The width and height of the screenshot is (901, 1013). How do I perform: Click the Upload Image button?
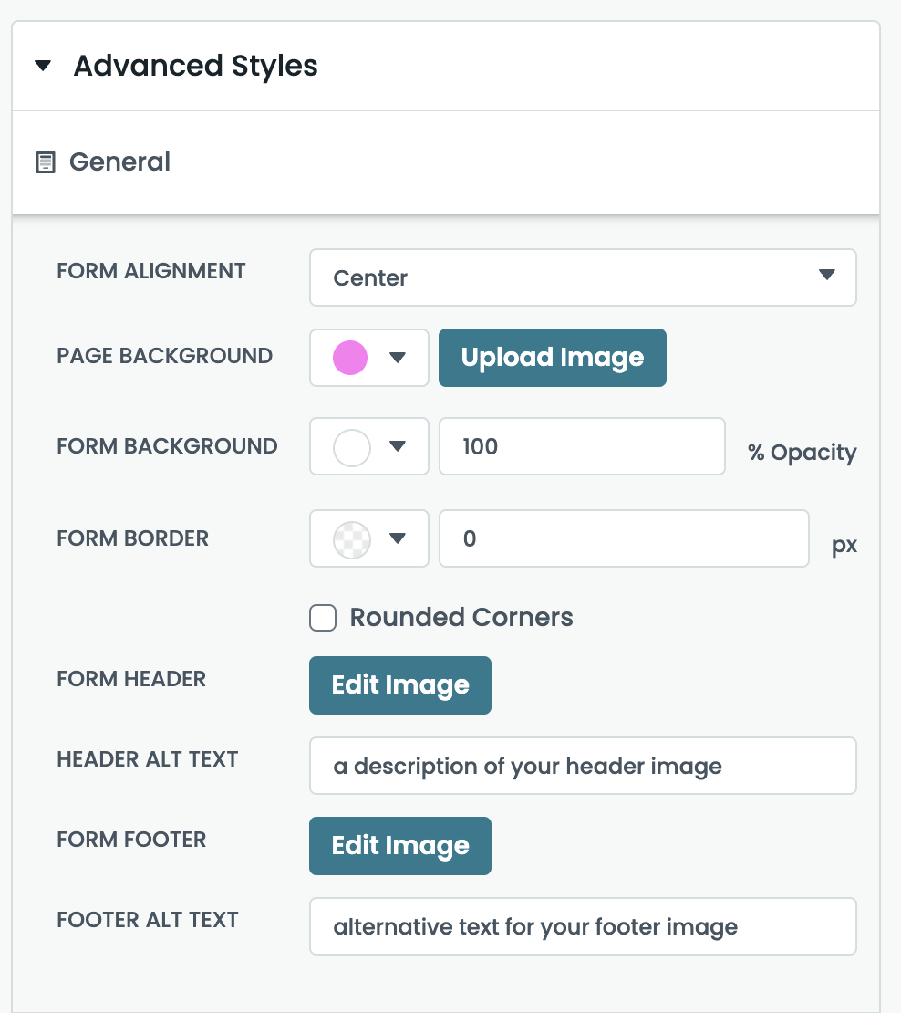[x=552, y=358]
